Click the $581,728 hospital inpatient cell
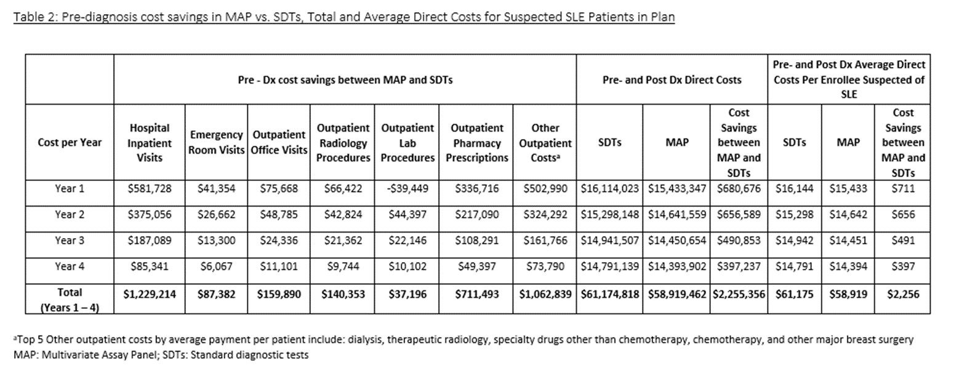The image size is (975, 371). pos(150,188)
